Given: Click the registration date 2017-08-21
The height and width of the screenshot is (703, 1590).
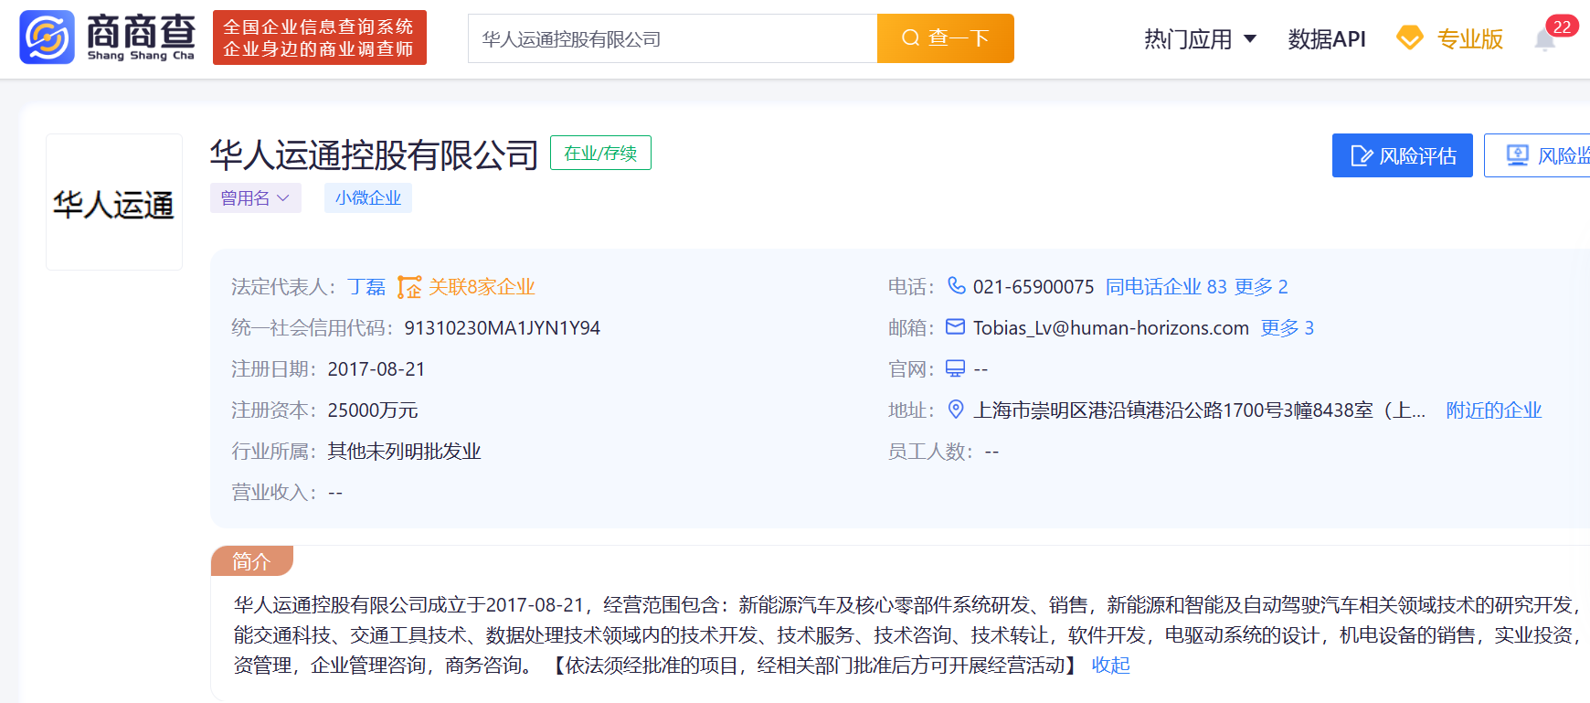Looking at the screenshot, I should 376,369.
